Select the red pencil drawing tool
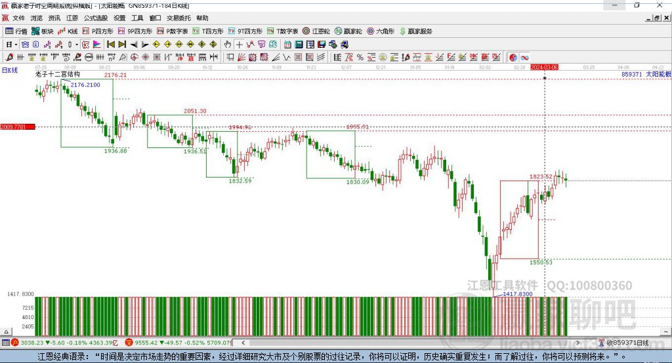This screenshot has height=363, width=672. [9, 58]
